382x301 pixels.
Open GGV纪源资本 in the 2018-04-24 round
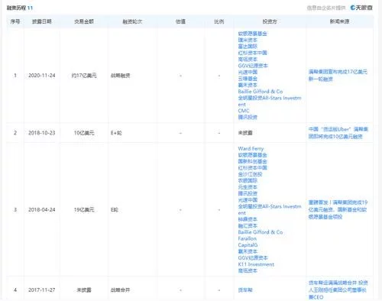tap(253, 258)
